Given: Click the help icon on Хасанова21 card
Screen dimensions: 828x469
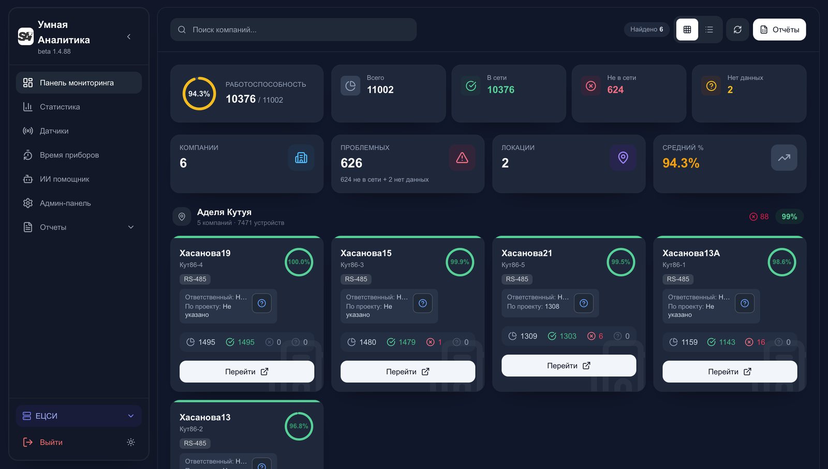Looking at the screenshot, I should (x=584, y=303).
